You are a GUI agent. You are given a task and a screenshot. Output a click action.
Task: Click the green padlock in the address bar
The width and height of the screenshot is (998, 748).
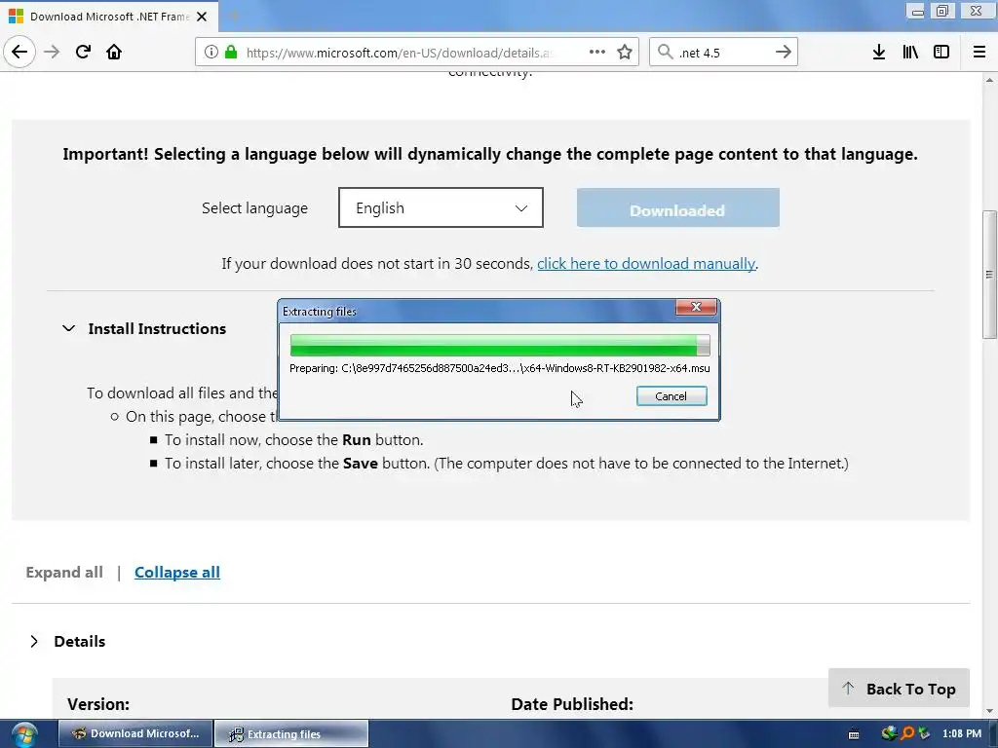pyautogui.click(x=231, y=53)
